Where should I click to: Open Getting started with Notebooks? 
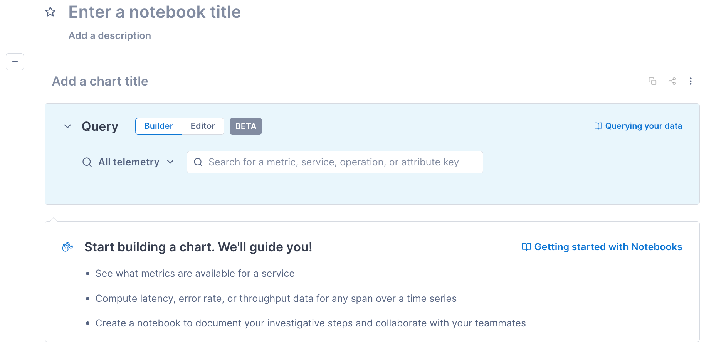(x=608, y=247)
